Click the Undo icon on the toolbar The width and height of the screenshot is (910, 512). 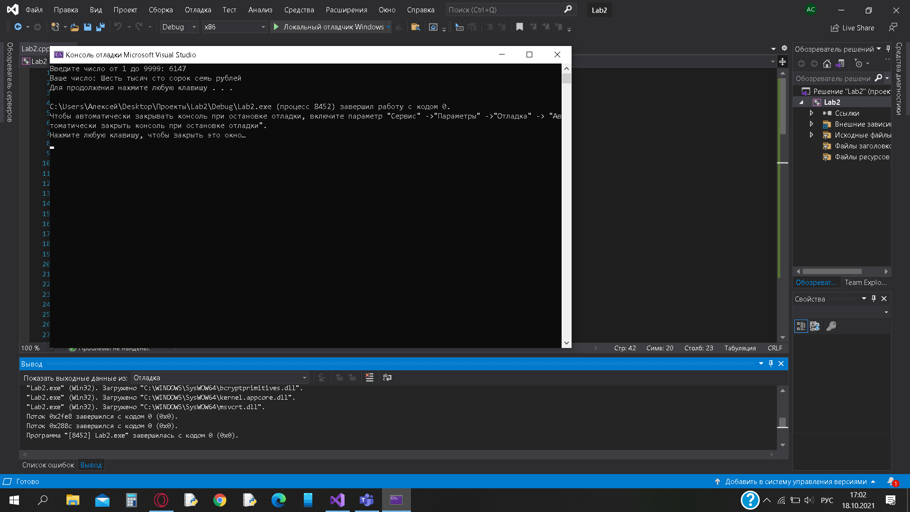[x=118, y=27]
